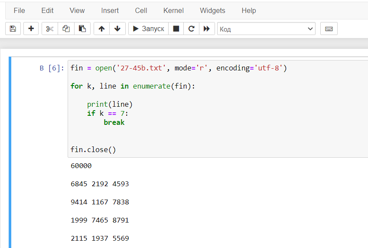
Task: Place cursor on the fin = open line
Action: (x=179, y=68)
